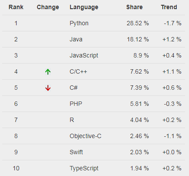The height and width of the screenshot is (176, 189).
Task: Click the Objective-C language entry
Action: (x=85, y=136)
